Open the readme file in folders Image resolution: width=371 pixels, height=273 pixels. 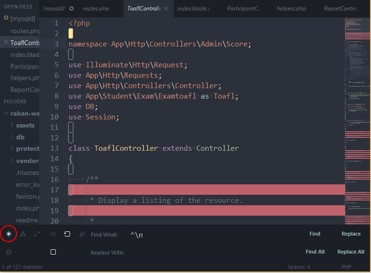click(27, 220)
